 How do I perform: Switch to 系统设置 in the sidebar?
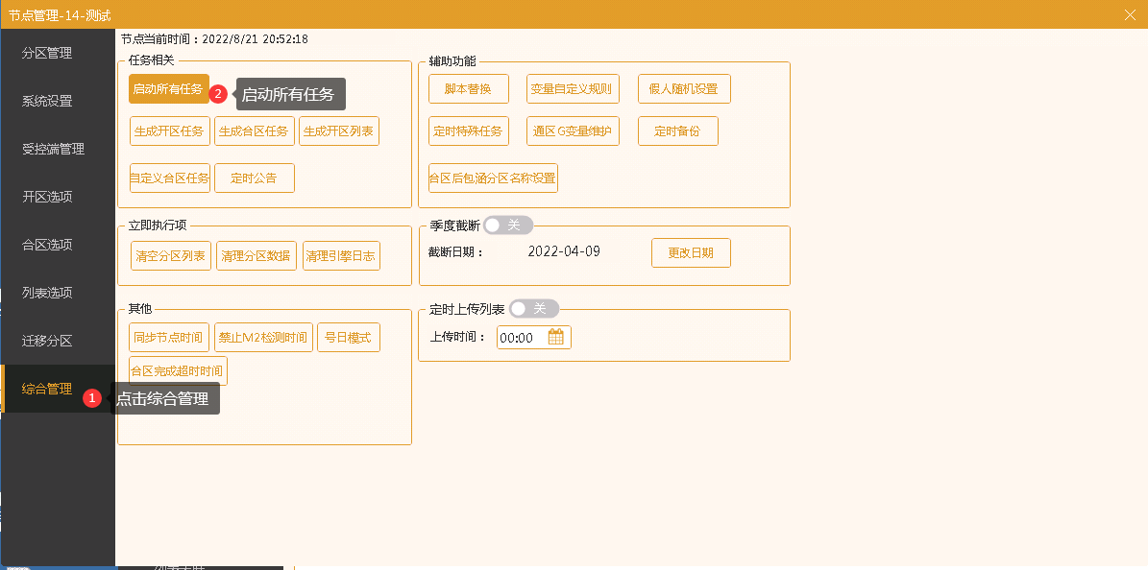[47, 101]
